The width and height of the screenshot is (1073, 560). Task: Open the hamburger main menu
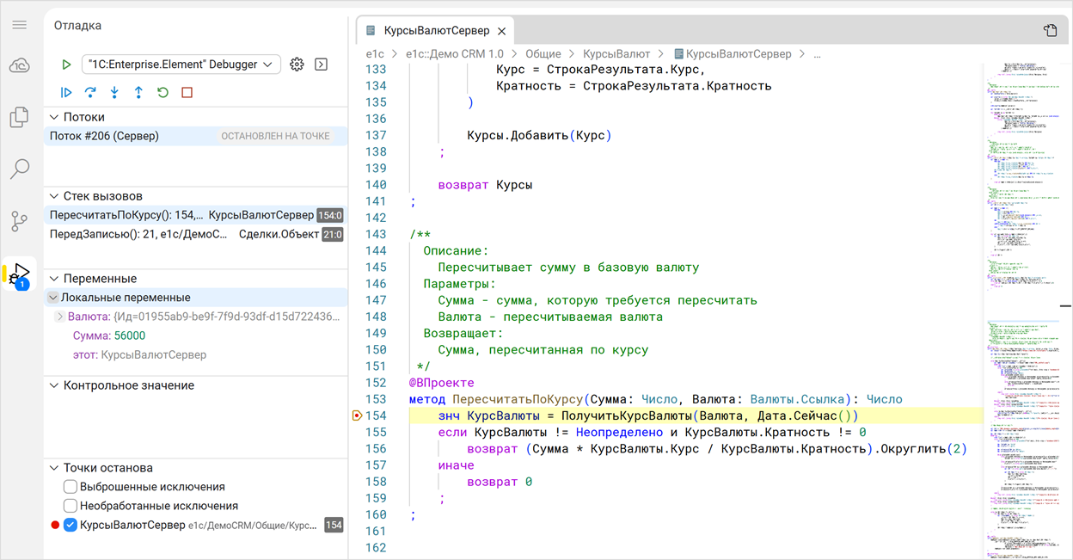(19, 25)
